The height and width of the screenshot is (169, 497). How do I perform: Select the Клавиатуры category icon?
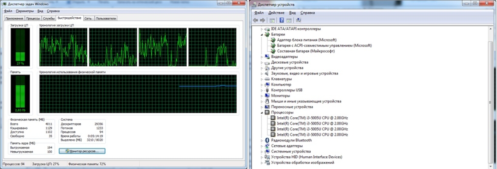point(267,79)
